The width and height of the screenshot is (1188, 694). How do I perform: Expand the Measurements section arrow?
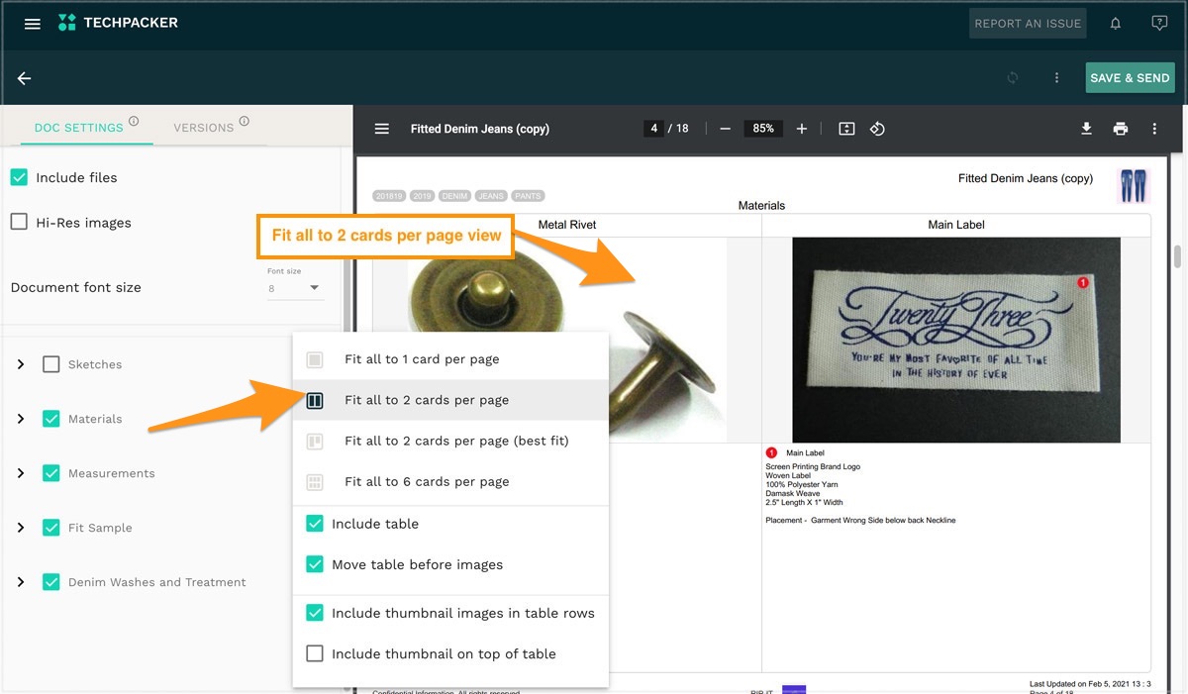click(x=21, y=473)
